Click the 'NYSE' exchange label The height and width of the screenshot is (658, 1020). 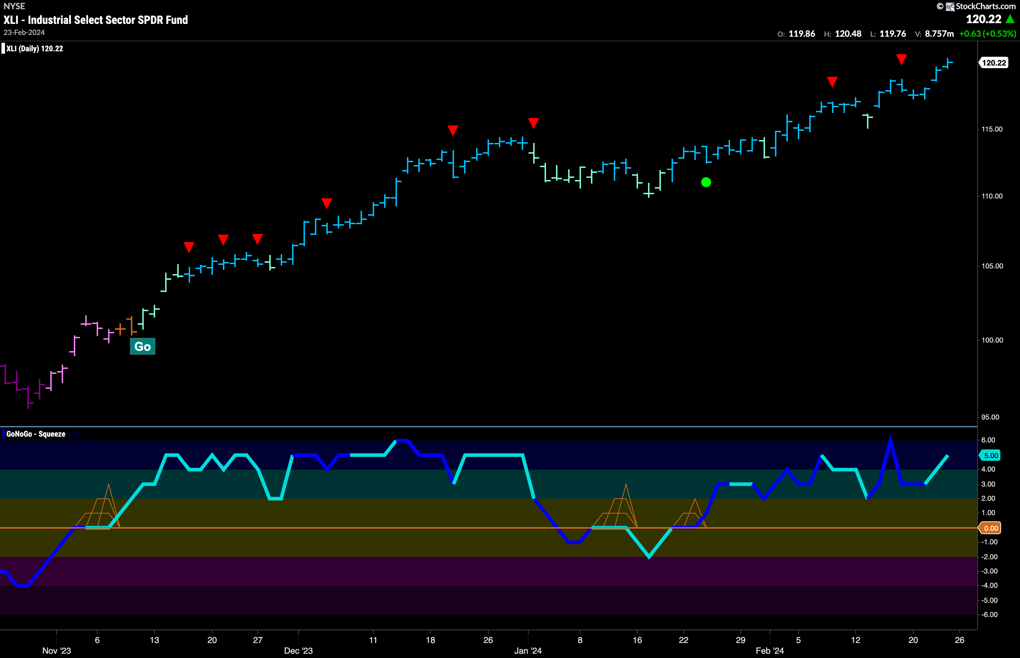(14, 6)
